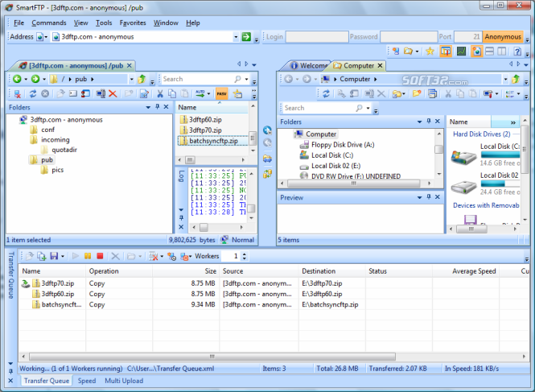Select 3dftp60.zip in remote file list
Image resolution: width=535 pixels, height=392 pixels.
205,119
